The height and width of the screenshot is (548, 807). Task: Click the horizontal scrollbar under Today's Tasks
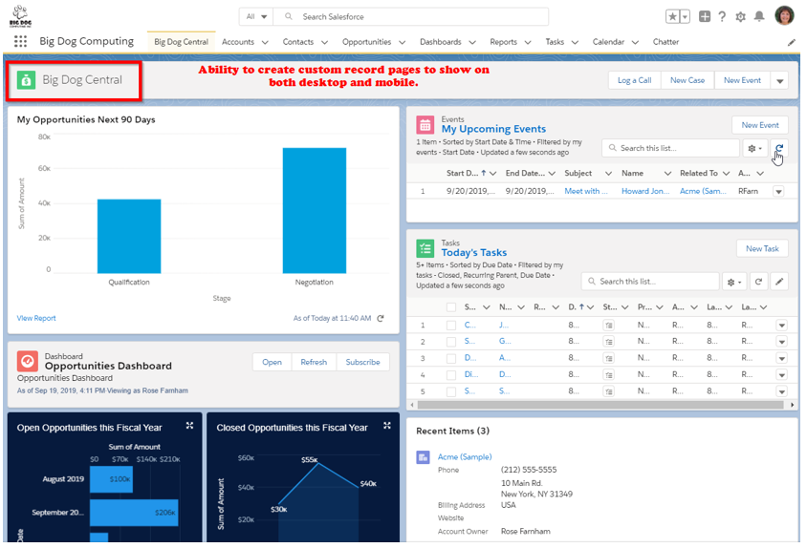tap(600, 405)
